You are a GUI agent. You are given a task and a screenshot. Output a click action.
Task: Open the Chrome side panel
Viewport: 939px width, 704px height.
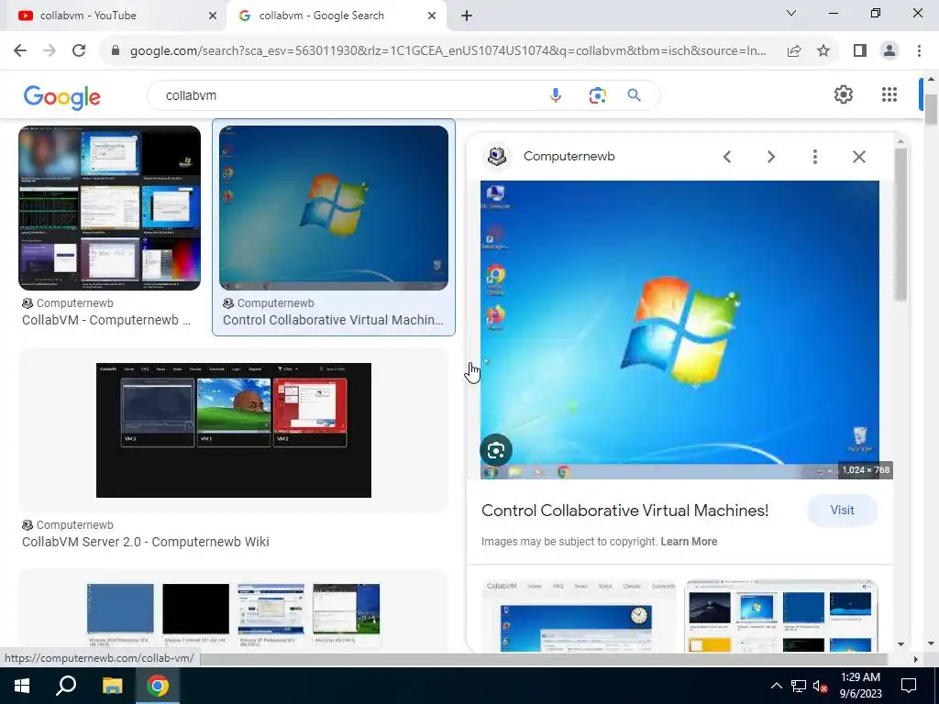[x=860, y=51]
